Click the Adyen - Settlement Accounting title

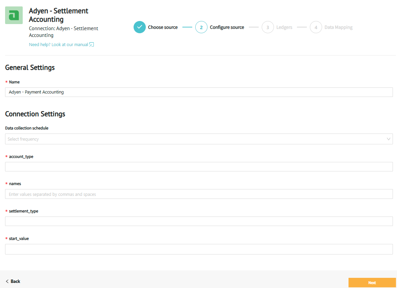pyautogui.click(x=59, y=15)
